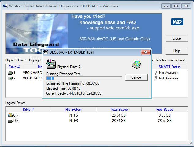The width and height of the screenshot is (194, 147).
Task: Click the D:\ logical drive icon
Action: (10, 121)
